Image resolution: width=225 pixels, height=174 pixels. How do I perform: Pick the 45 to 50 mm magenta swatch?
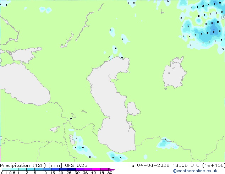pyautogui.click(x=104, y=169)
